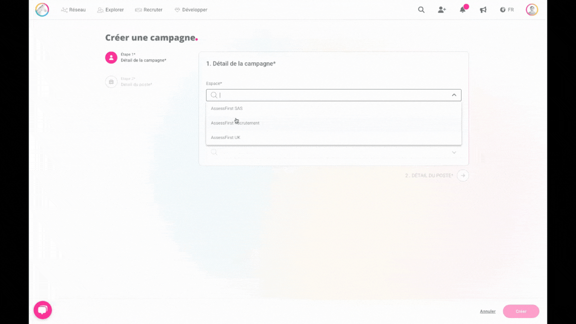This screenshot has width=576, height=324.
Task: Expand the second dropdown below the list
Action: coord(454,152)
